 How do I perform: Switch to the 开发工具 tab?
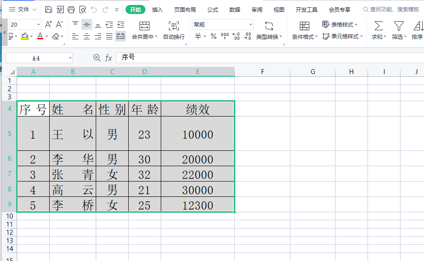[x=306, y=10]
